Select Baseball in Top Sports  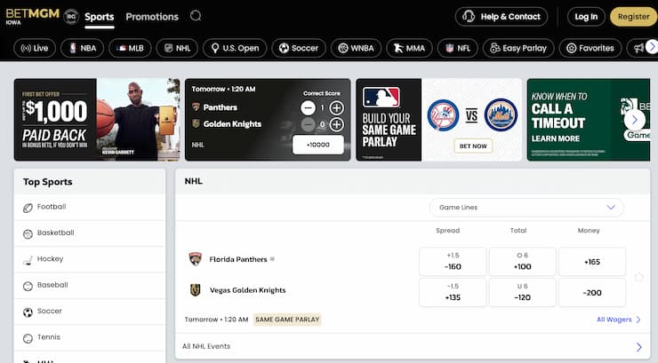point(90,286)
